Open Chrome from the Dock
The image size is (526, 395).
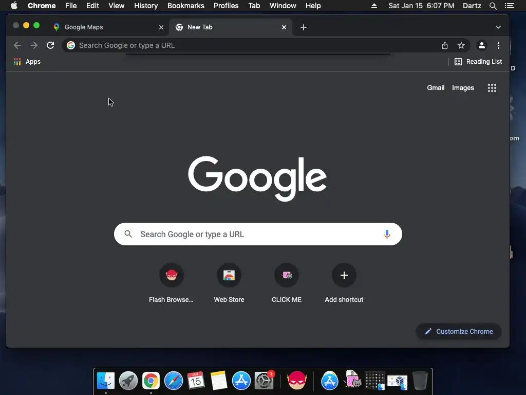click(151, 381)
